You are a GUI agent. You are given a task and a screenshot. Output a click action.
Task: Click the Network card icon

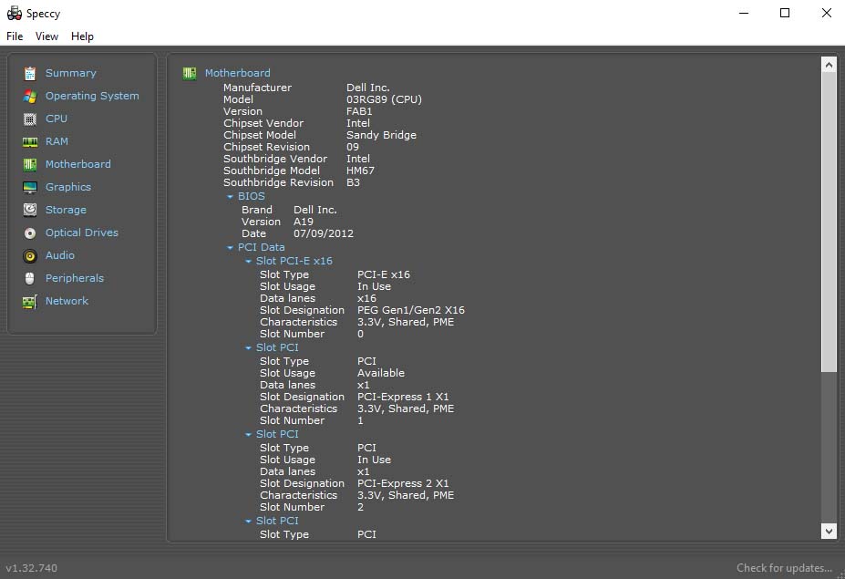[x=30, y=302]
